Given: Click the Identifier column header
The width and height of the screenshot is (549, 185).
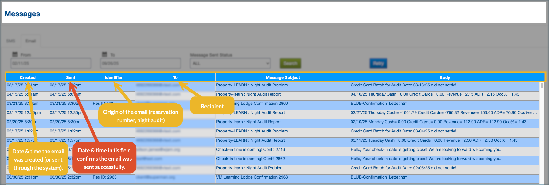Looking at the screenshot, I should pos(114,77).
